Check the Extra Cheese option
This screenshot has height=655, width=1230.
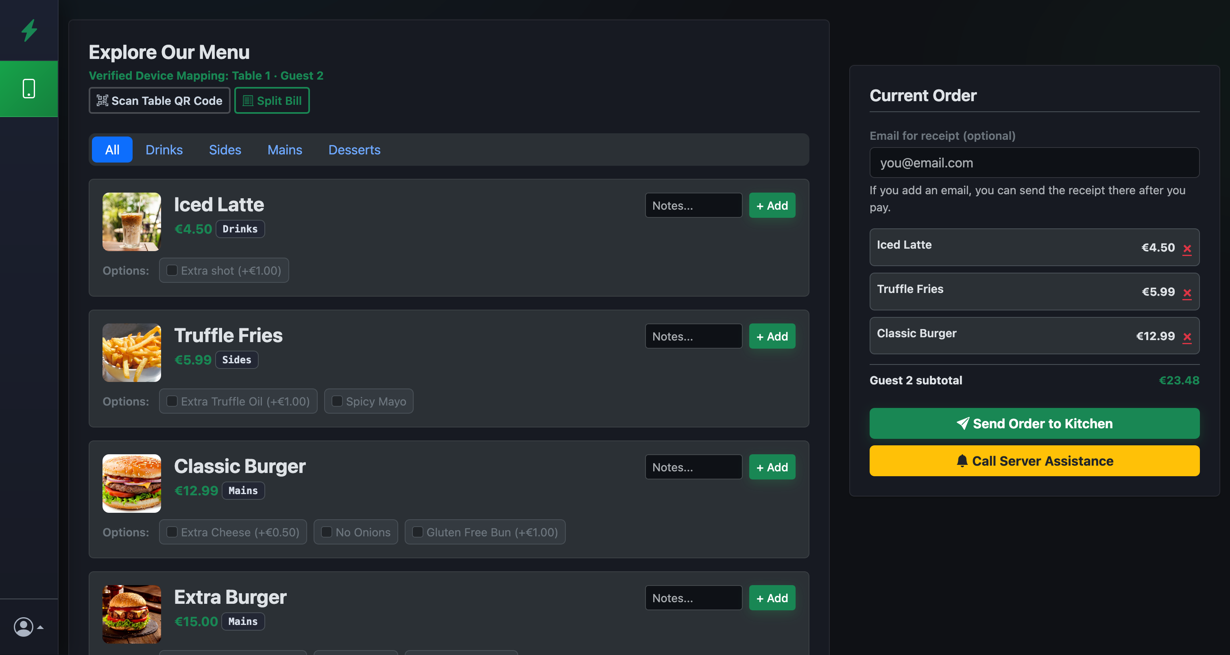(x=172, y=532)
